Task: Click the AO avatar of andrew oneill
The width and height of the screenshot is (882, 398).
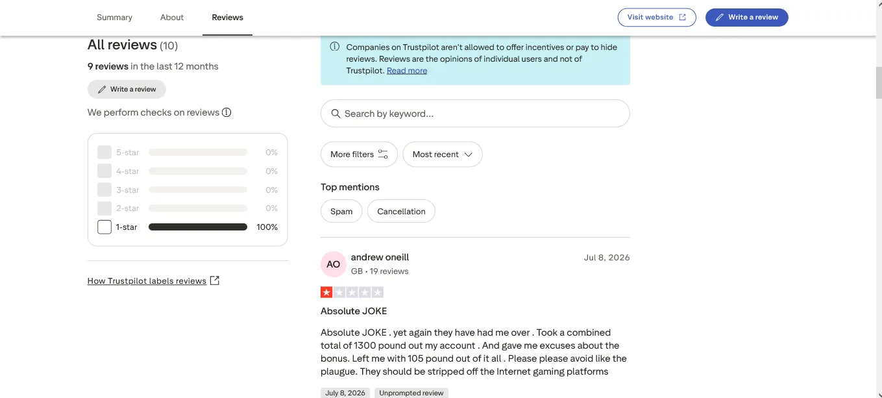Action: (334, 264)
